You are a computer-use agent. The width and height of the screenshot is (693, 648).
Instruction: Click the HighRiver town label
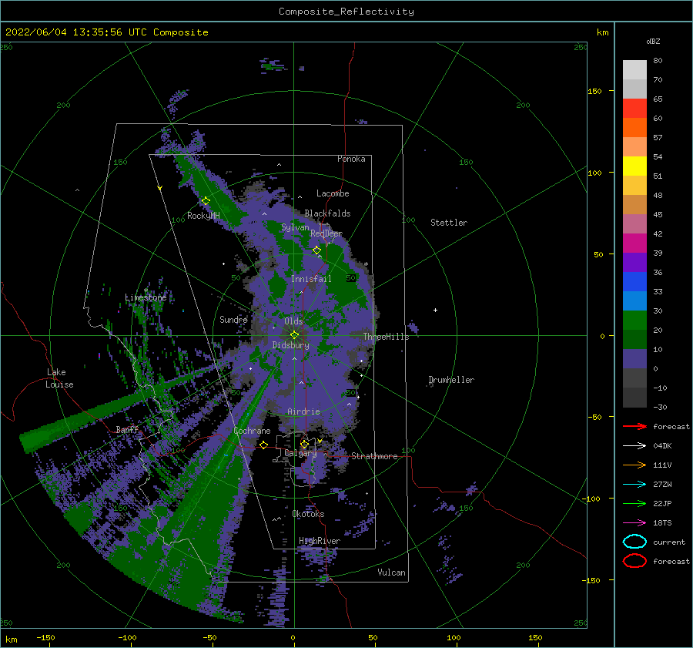click(320, 541)
